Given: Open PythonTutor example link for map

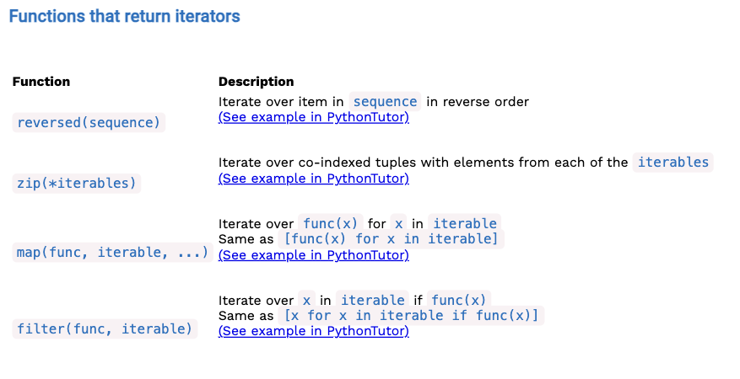Looking at the screenshot, I should tap(313, 255).
